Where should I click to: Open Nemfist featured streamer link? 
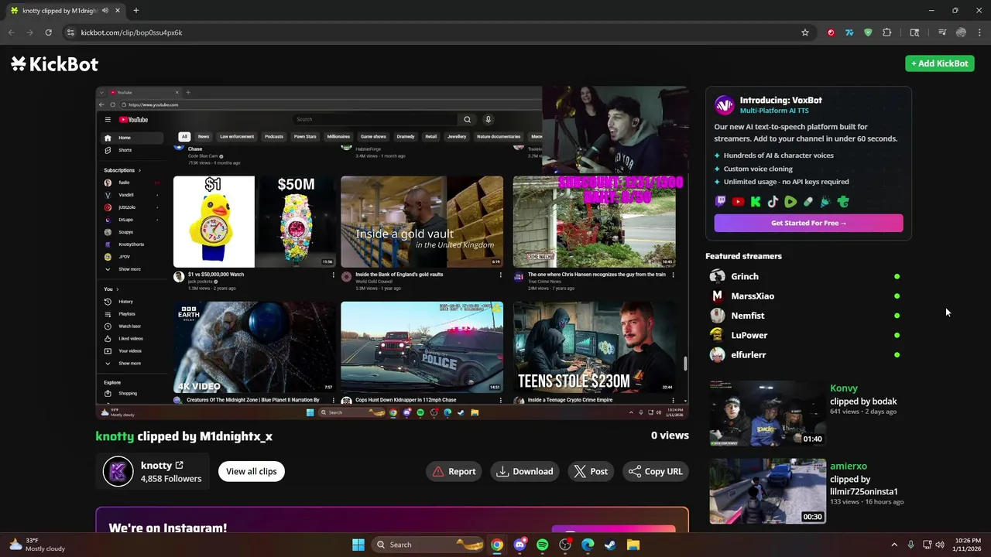pos(748,316)
